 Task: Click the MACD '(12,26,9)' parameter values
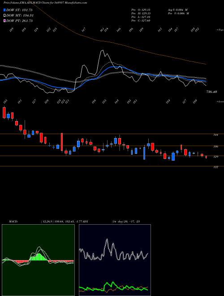(x=62, y=222)
